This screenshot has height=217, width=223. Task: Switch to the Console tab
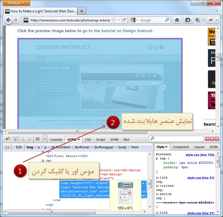pos(56,140)
